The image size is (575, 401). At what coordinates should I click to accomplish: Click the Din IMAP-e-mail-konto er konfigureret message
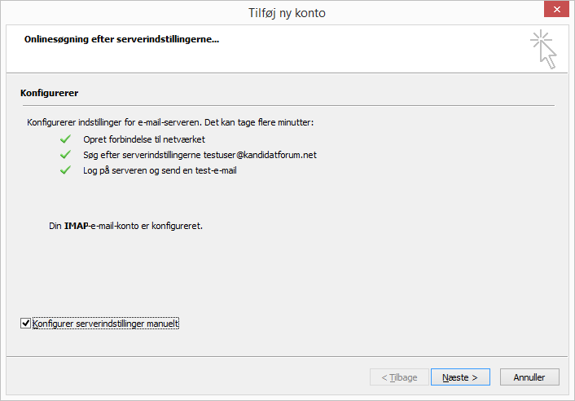click(x=125, y=226)
